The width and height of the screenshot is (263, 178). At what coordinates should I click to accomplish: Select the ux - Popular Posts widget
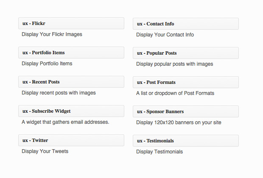[186, 53]
